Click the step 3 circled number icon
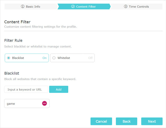Viewport: 166px width, 128px height. (126, 7)
